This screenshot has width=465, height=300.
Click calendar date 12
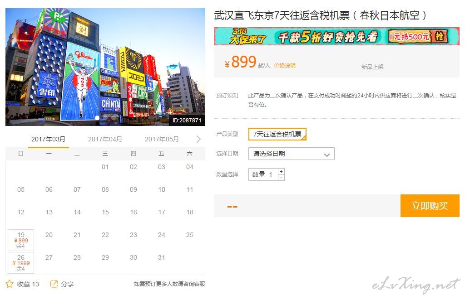pyautogui.click(x=21, y=212)
